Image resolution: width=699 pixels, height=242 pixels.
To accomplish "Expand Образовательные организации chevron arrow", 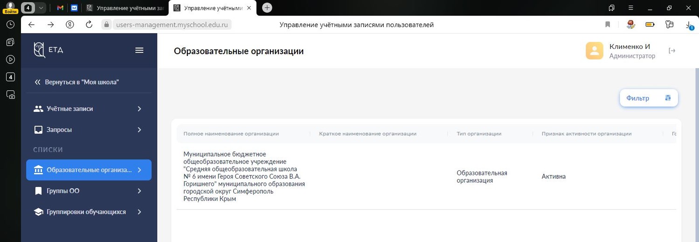I will [139, 170].
